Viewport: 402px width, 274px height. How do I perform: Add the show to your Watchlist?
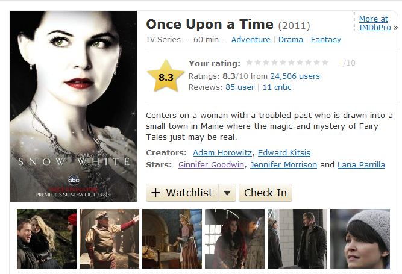coord(182,193)
